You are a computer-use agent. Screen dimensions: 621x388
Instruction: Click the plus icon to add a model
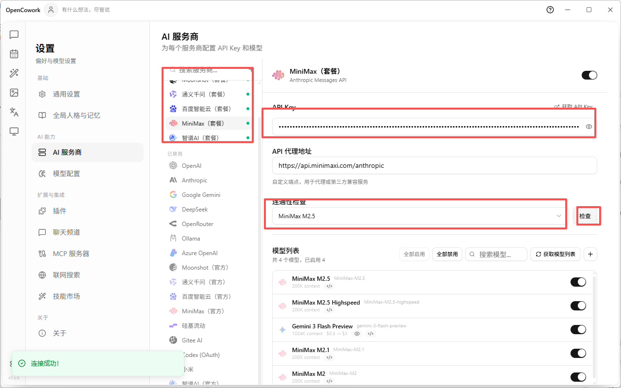point(590,254)
